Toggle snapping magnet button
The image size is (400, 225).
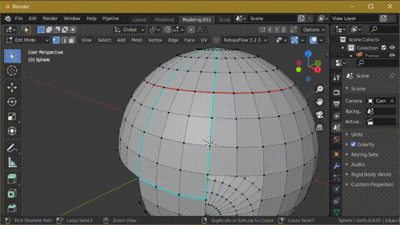(167, 29)
